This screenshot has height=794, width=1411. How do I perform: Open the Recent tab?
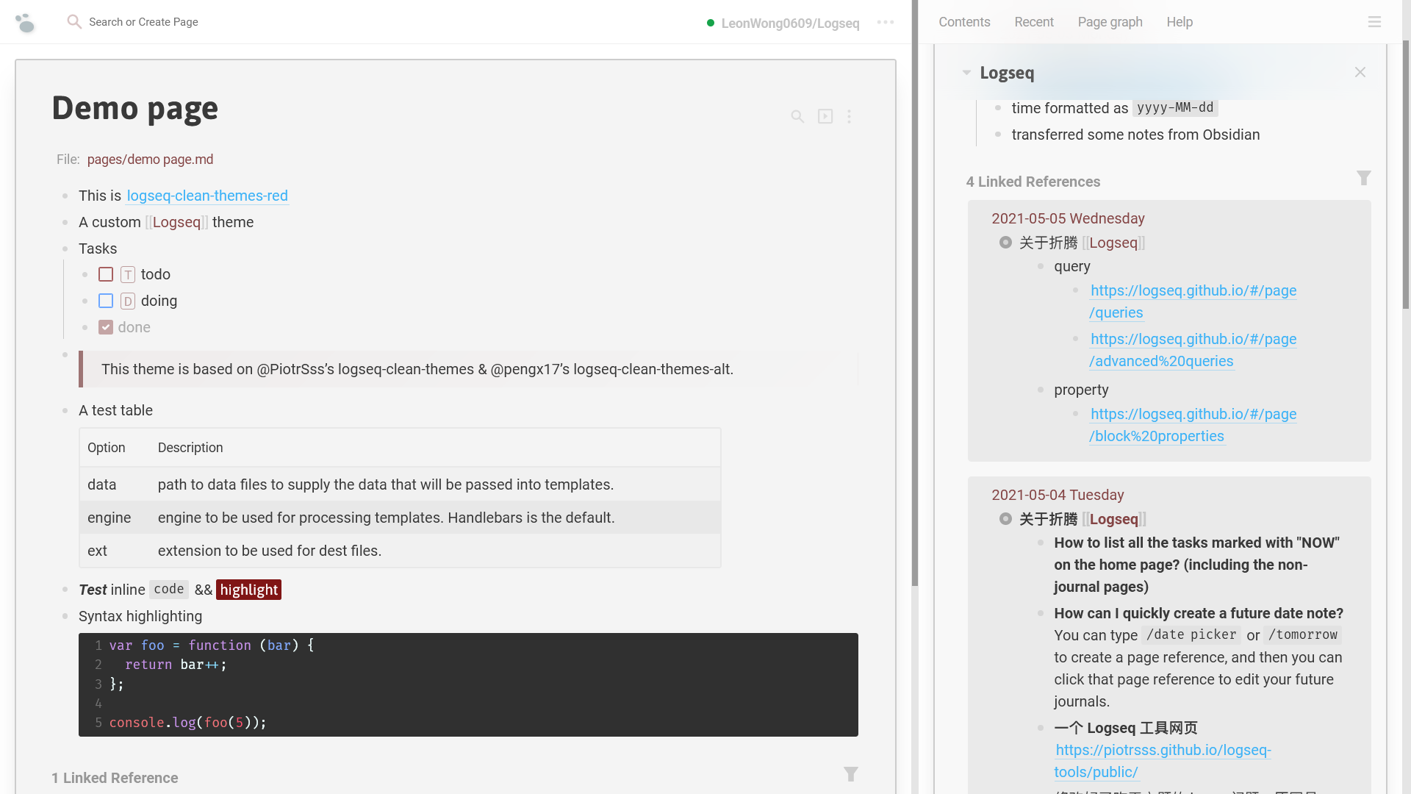1033,22
